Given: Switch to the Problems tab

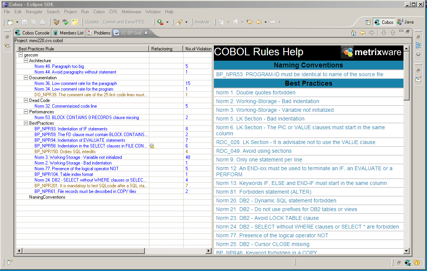Looking at the screenshot, I should [x=99, y=33].
